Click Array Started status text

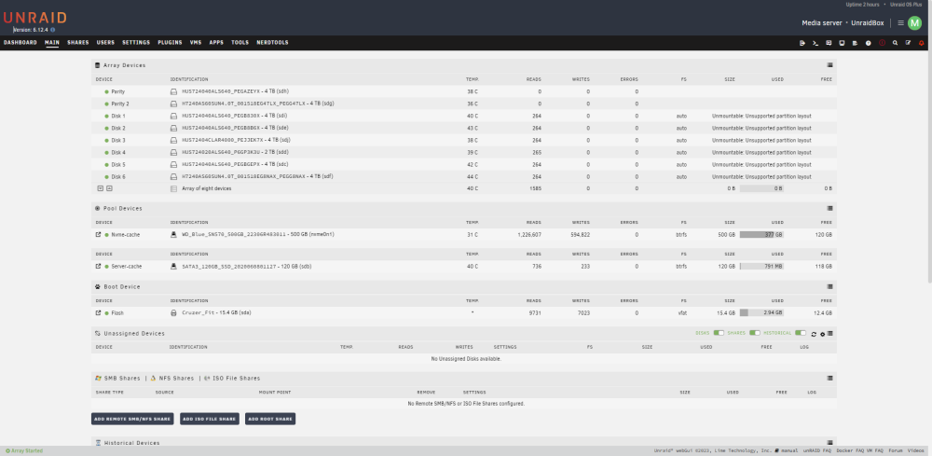click(x=24, y=450)
